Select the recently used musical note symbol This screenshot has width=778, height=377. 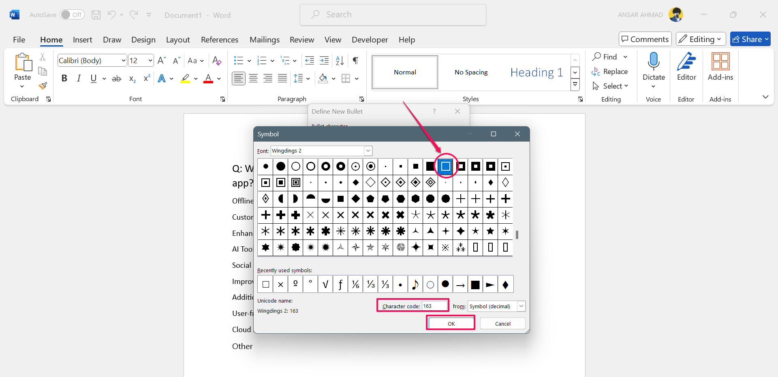pos(415,285)
